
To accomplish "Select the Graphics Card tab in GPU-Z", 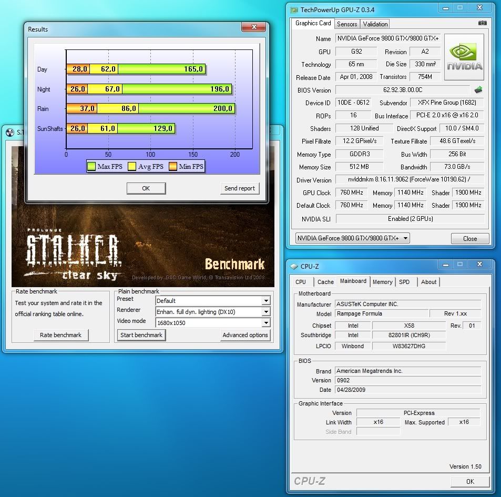I will click(313, 23).
